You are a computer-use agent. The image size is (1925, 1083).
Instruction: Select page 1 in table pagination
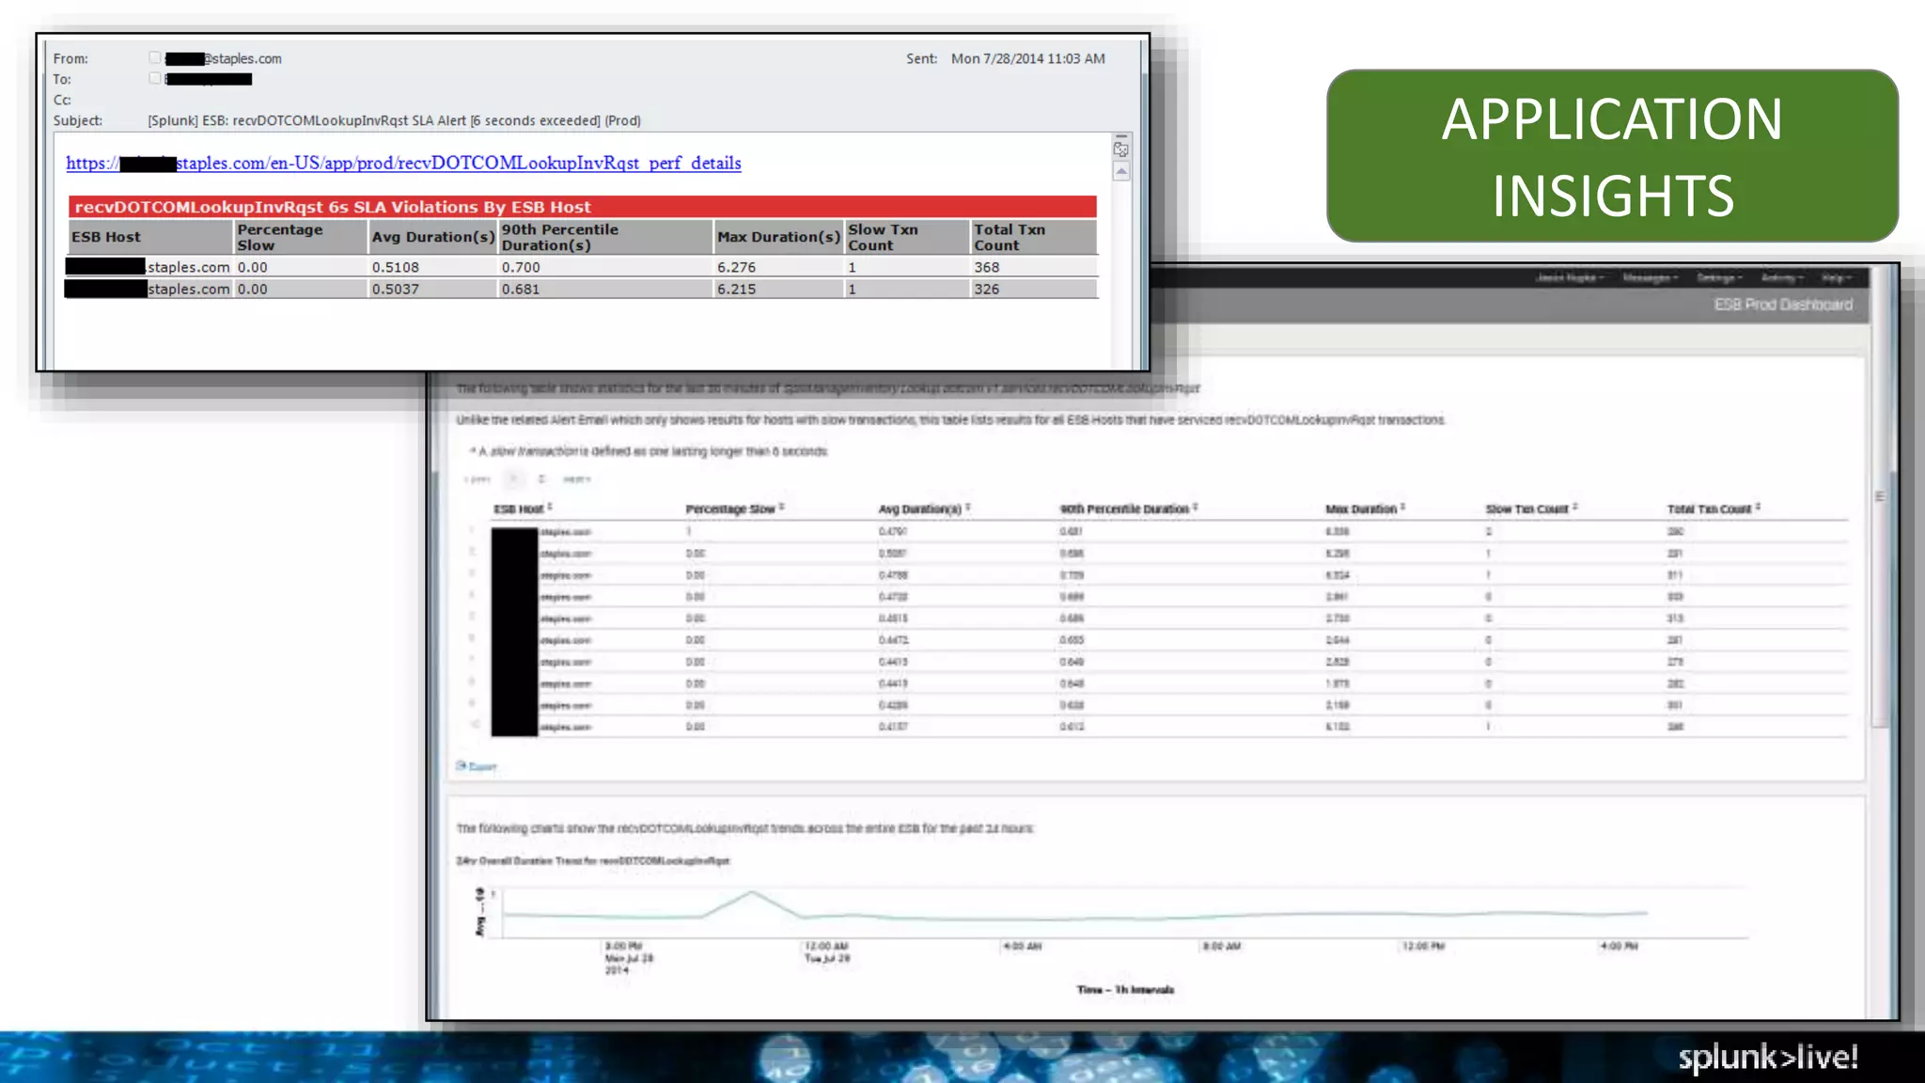tap(513, 479)
